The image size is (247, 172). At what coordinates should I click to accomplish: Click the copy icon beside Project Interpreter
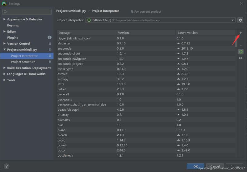(50, 56)
